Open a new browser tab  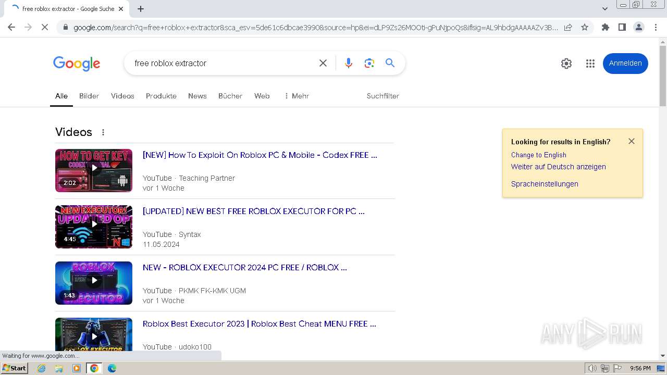[x=141, y=9]
